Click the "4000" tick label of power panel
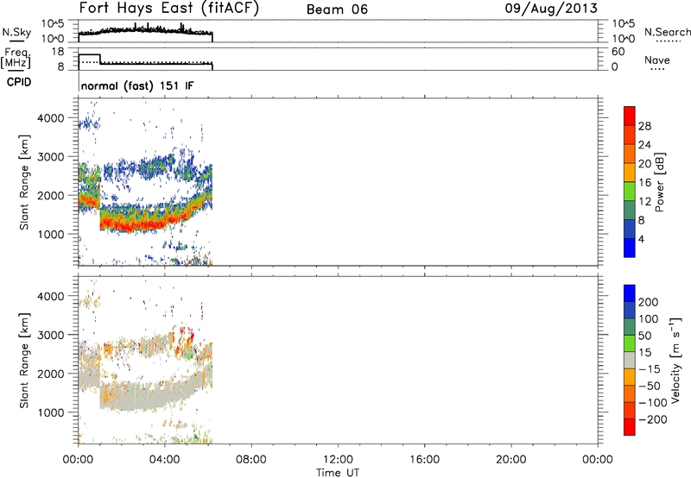The height and width of the screenshot is (478, 691). click(50, 118)
